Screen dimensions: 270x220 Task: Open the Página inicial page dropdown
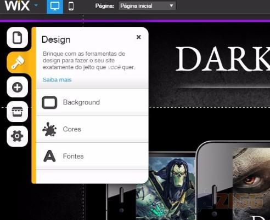click(147, 6)
